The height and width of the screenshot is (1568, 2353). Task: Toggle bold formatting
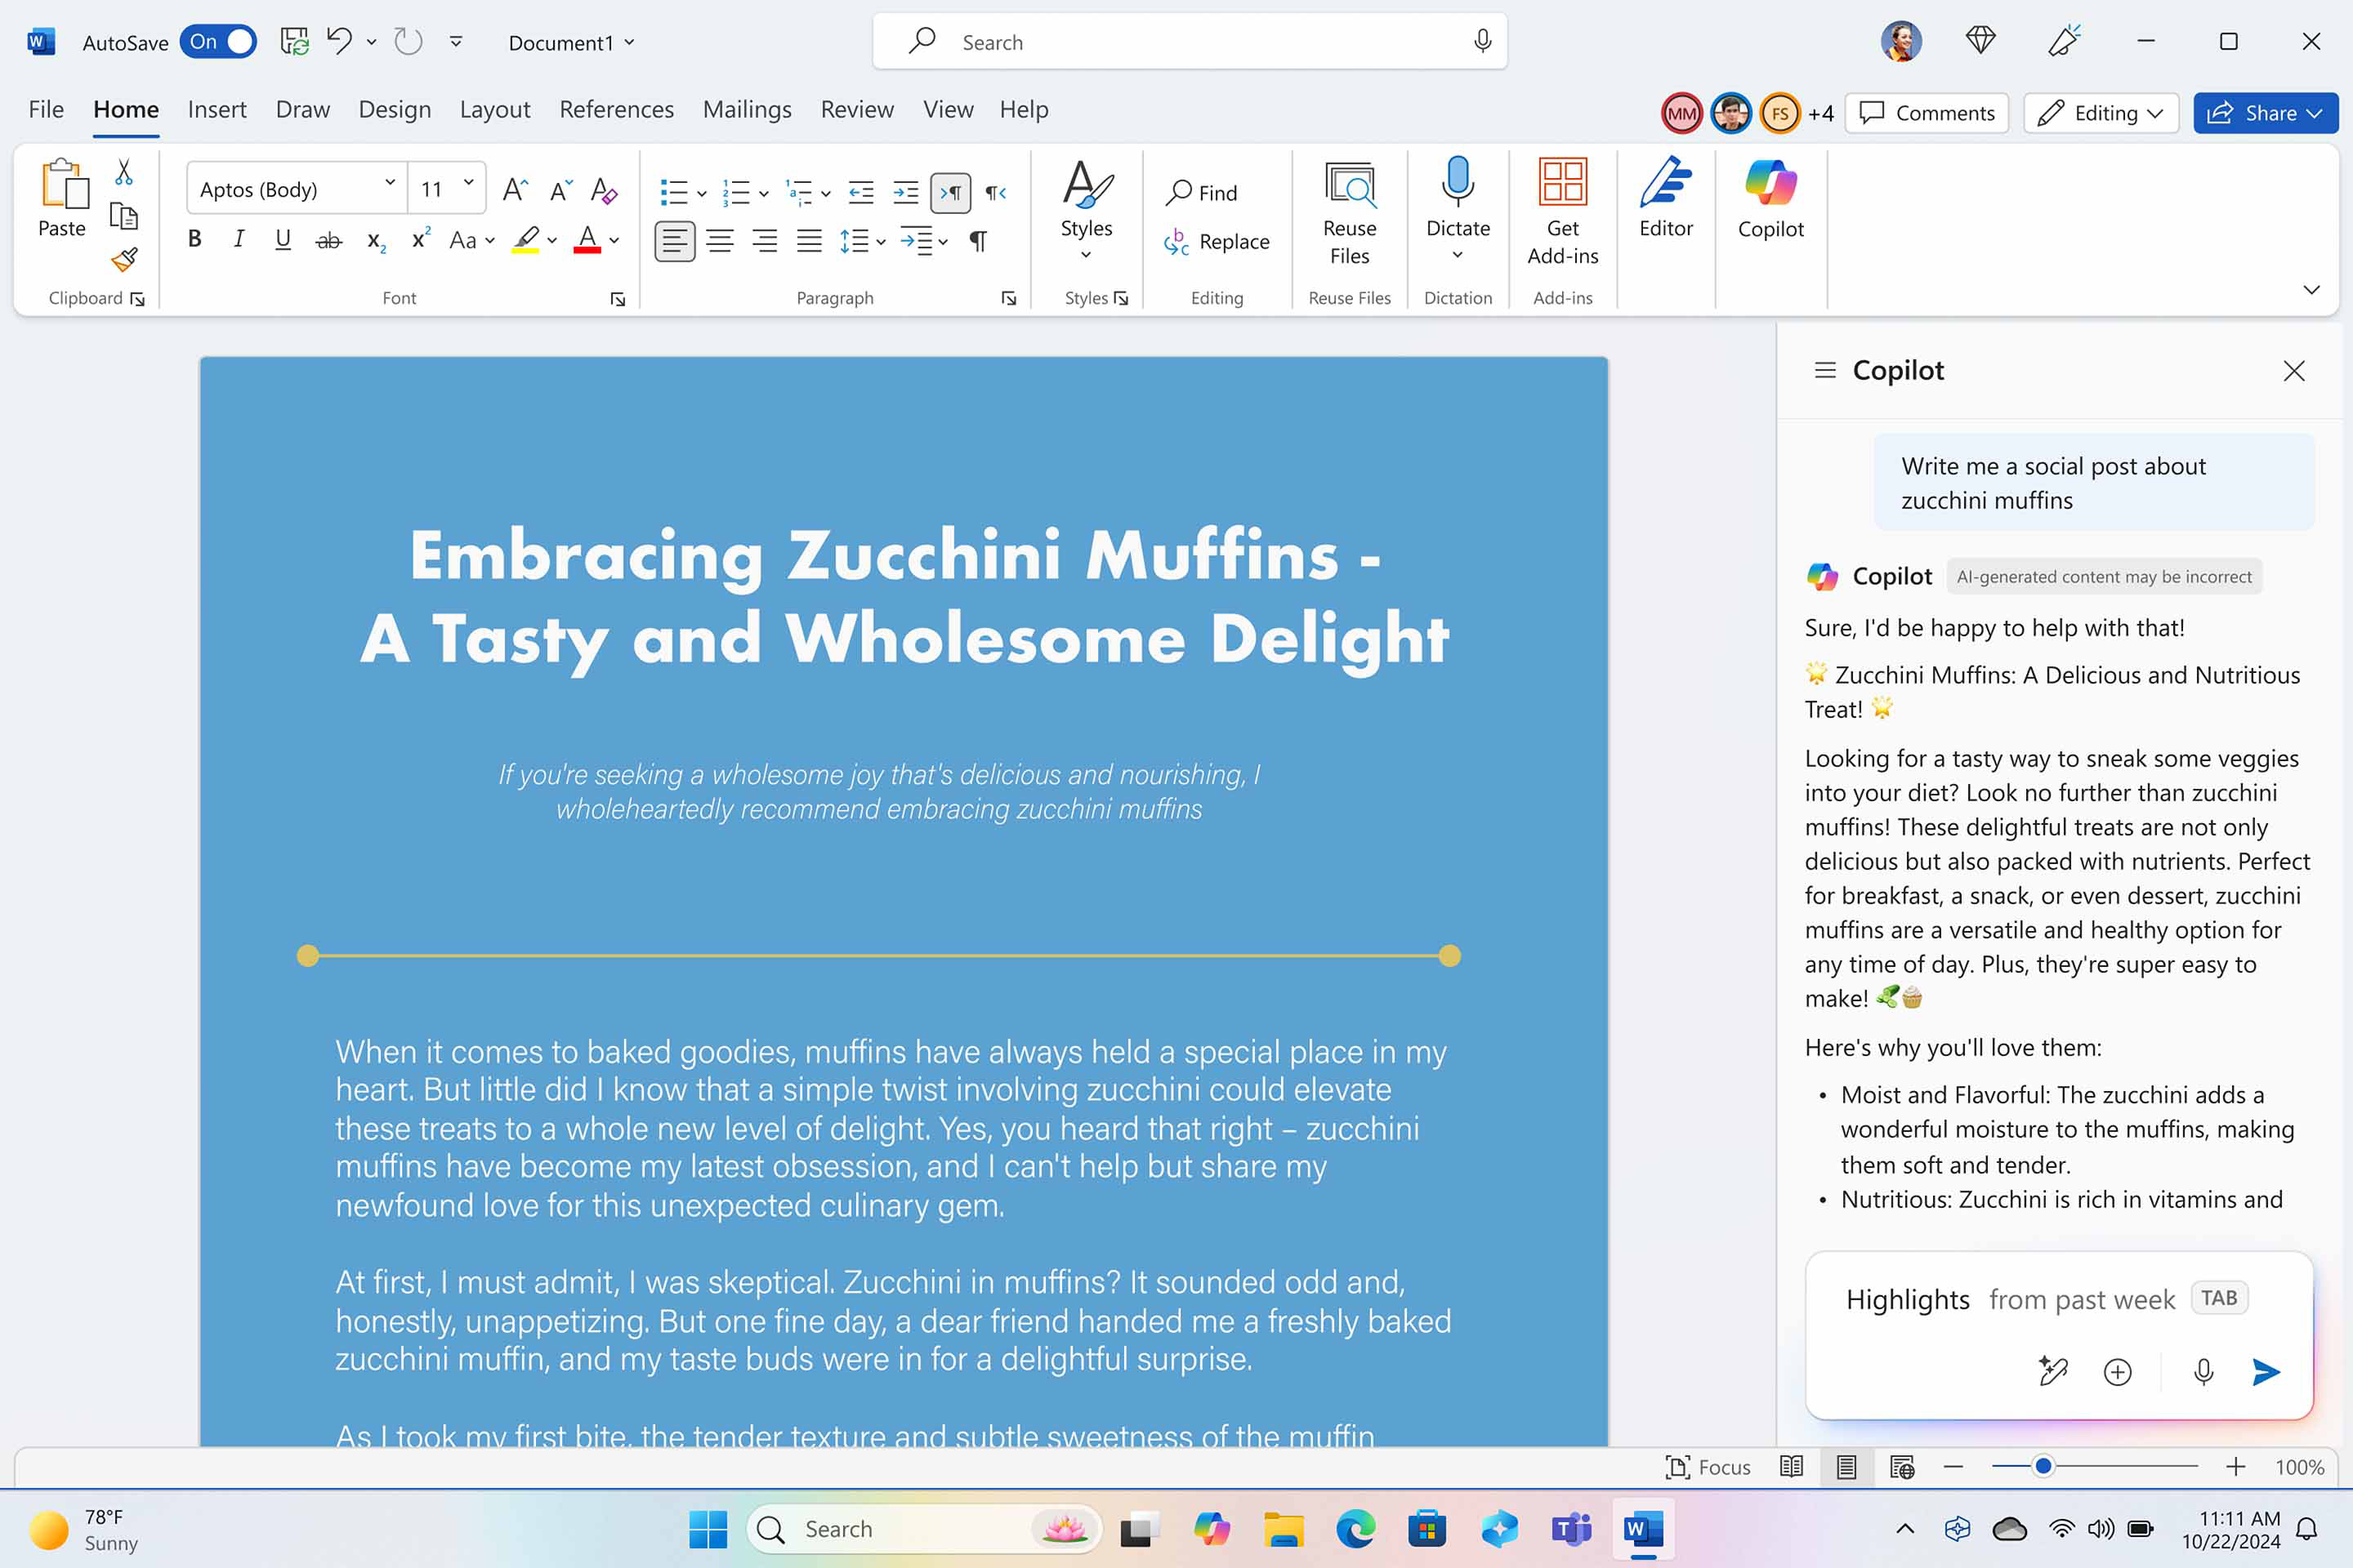[194, 239]
